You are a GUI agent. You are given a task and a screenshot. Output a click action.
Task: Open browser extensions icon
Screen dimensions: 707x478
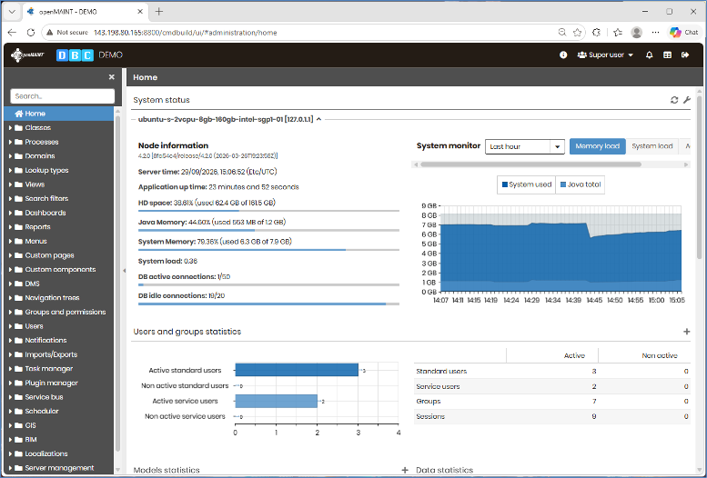click(597, 33)
